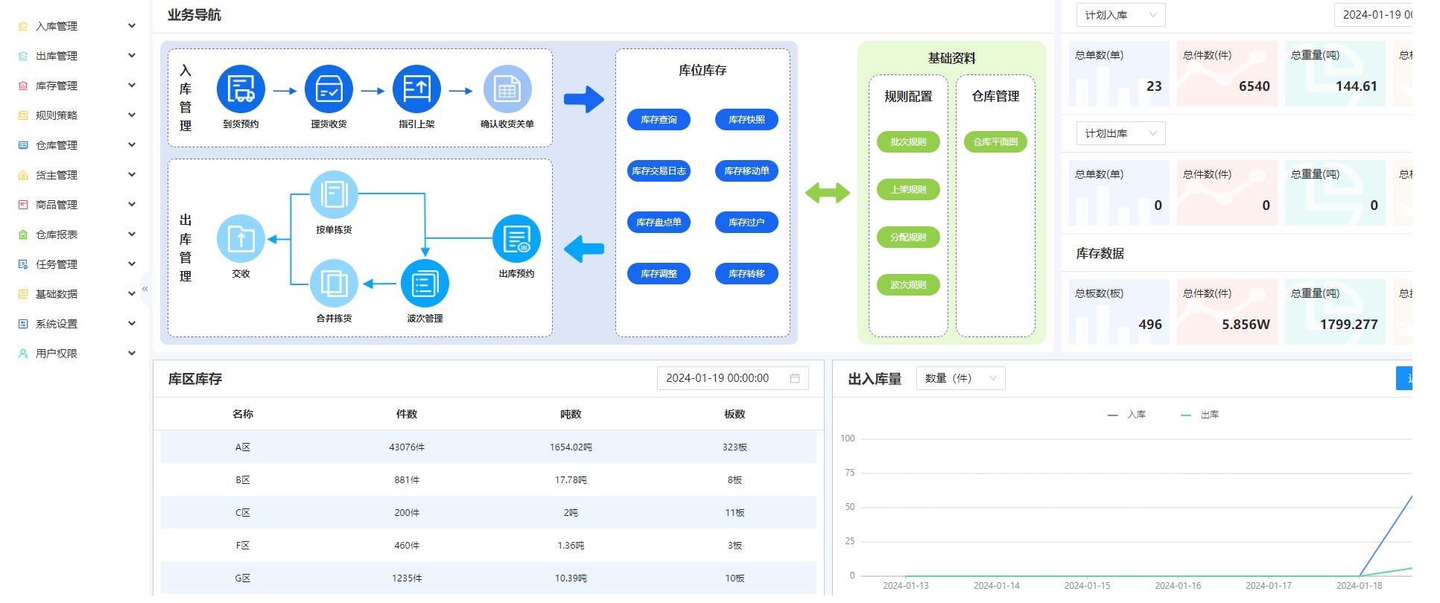Expand the 出库管理 menu chevron
This screenshot has width=1440, height=603.
click(132, 55)
